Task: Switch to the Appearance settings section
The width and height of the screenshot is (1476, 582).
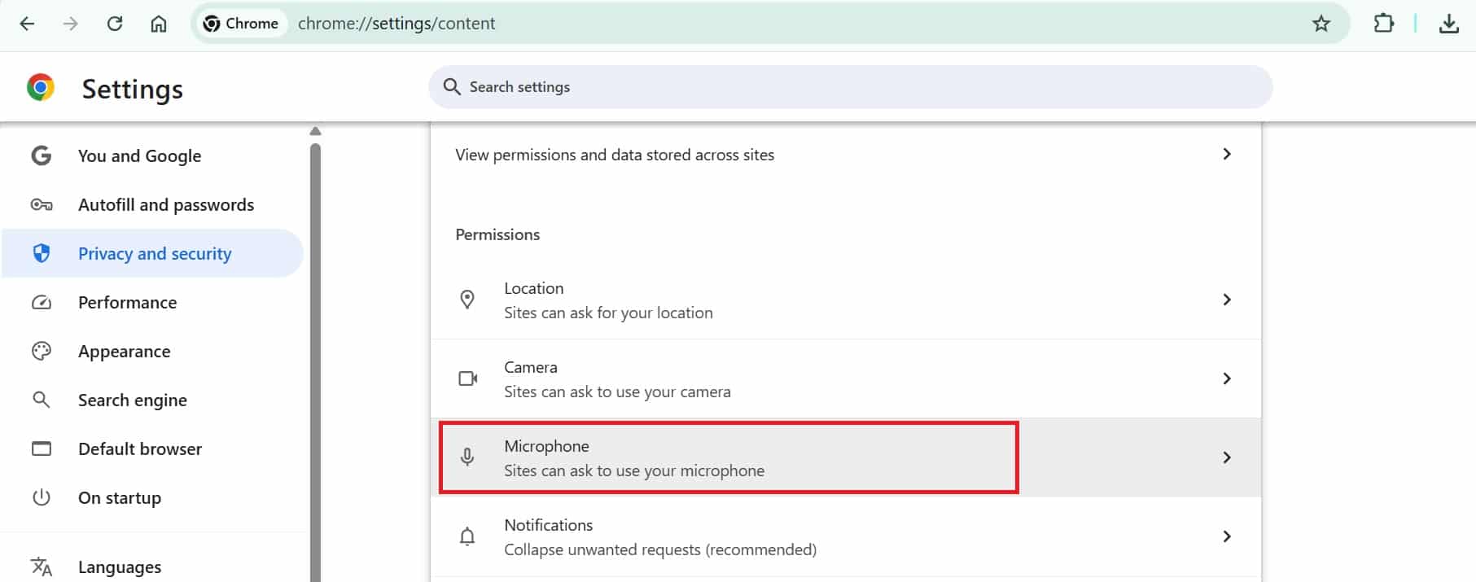Action: point(124,351)
